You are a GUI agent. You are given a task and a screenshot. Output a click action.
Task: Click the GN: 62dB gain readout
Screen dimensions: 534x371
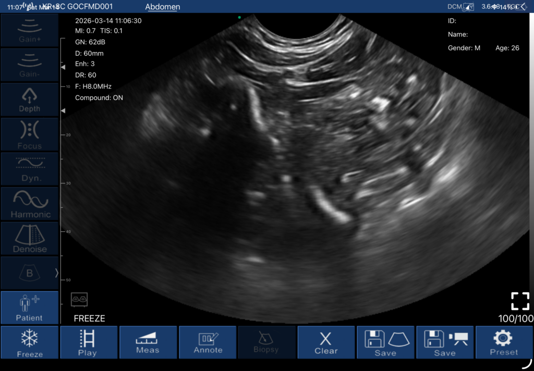(x=90, y=42)
